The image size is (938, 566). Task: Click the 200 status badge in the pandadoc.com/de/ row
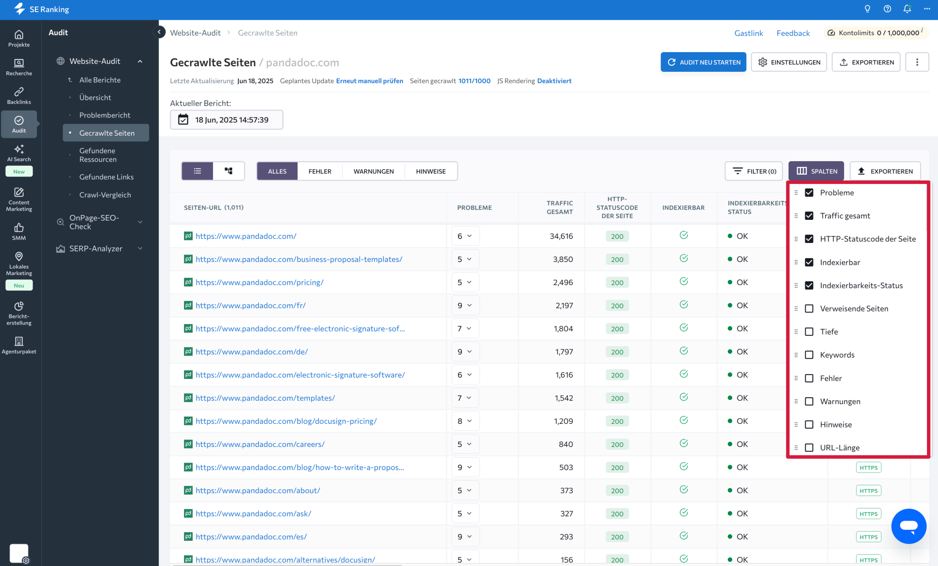click(x=617, y=352)
